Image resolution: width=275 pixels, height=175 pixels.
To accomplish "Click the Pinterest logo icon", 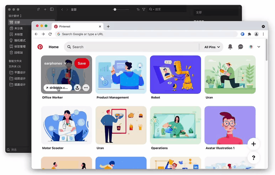I will coord(40,47).
